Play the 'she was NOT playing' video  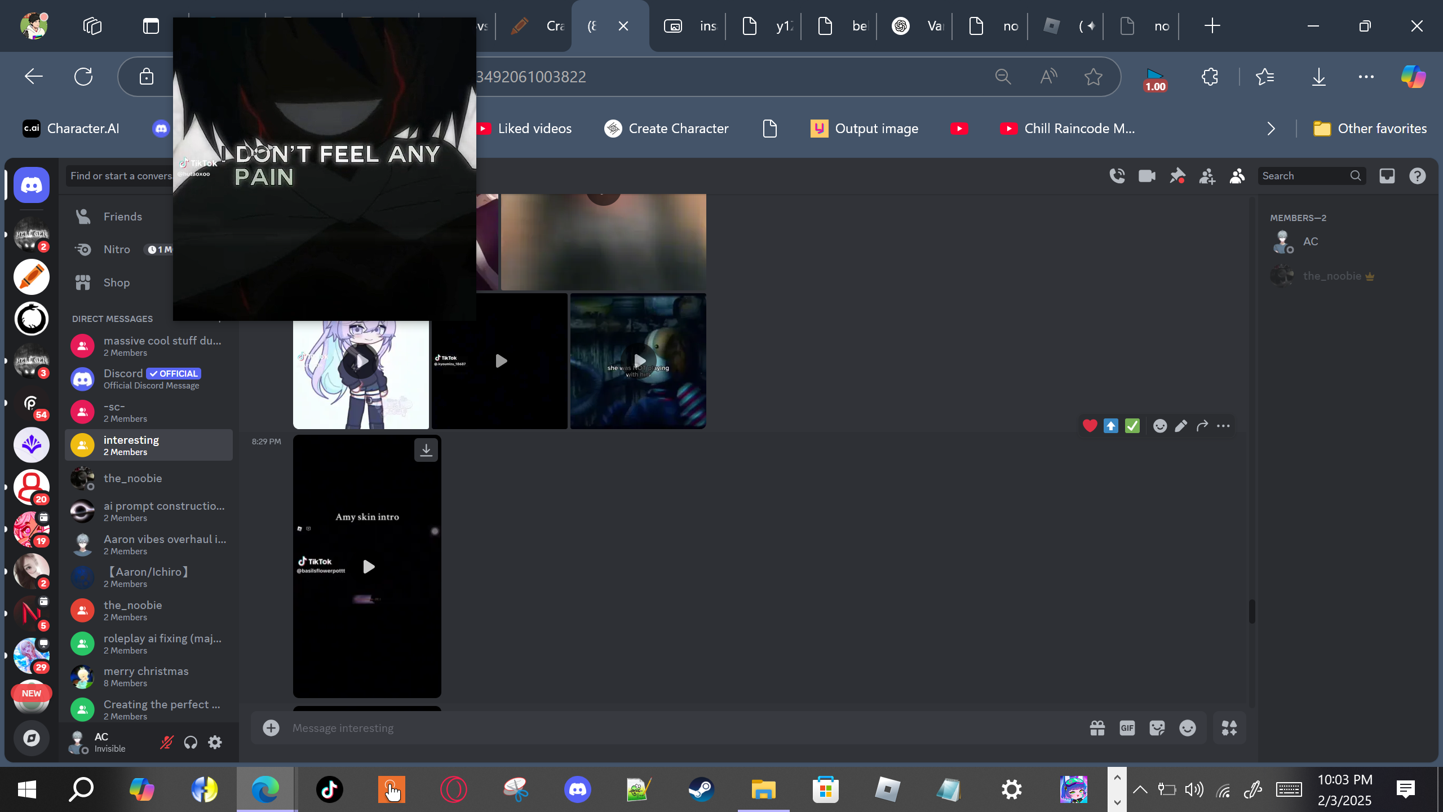click(640, 361)
